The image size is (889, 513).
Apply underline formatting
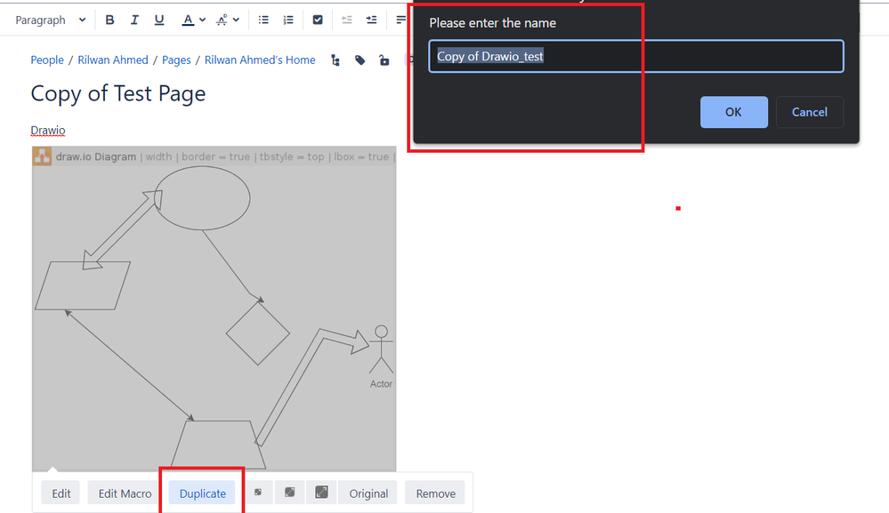coord(159,20)
